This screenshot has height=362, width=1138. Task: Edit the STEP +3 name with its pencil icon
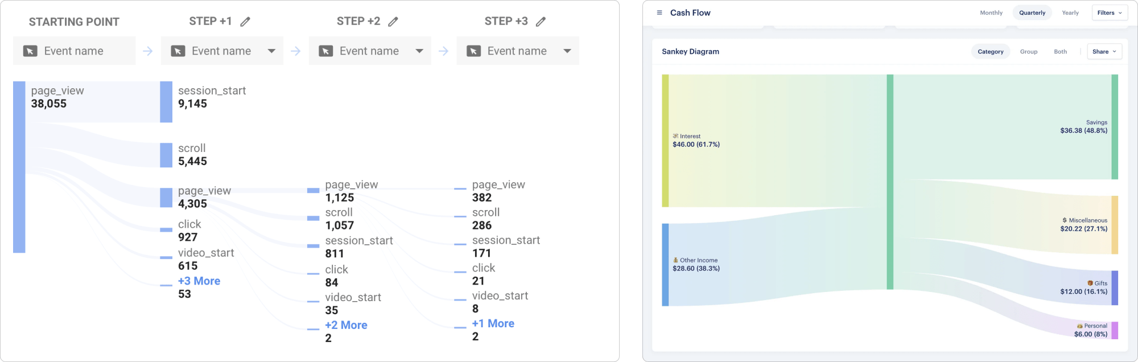(541, 20)
